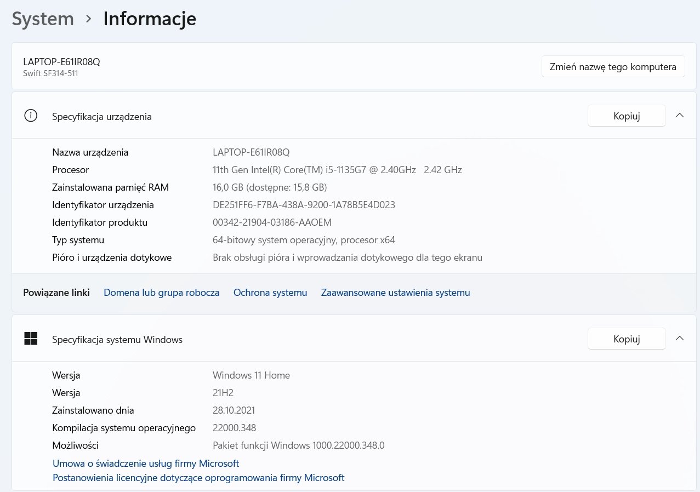Open Postanowienia licencyjne dotyczące oprogramowania link

tap(198, 478)
